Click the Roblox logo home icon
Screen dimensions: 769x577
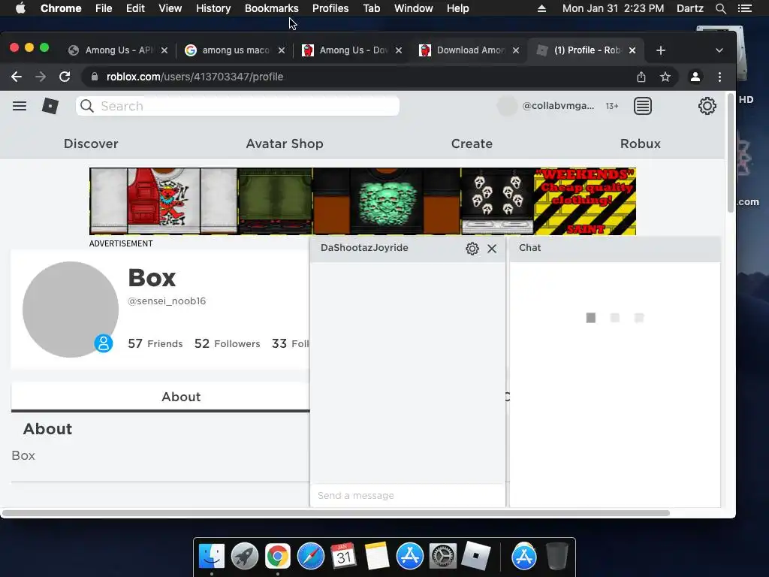(50, 106)
